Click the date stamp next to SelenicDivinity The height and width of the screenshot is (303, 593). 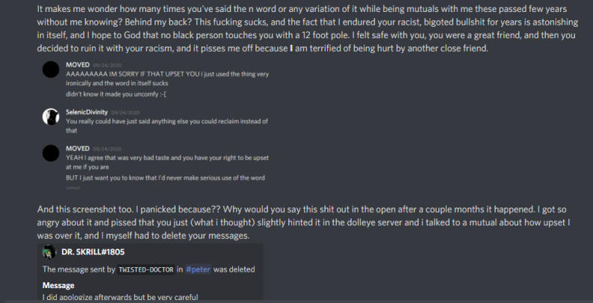[x=133, y=111]
